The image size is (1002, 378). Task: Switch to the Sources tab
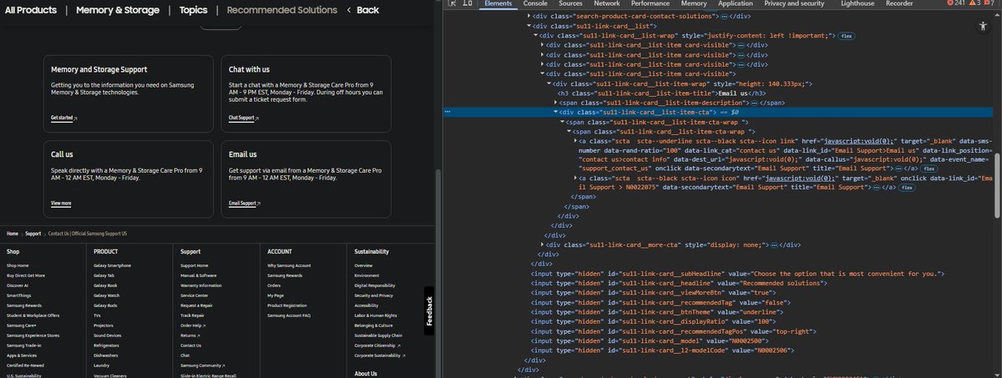(570, 4)
